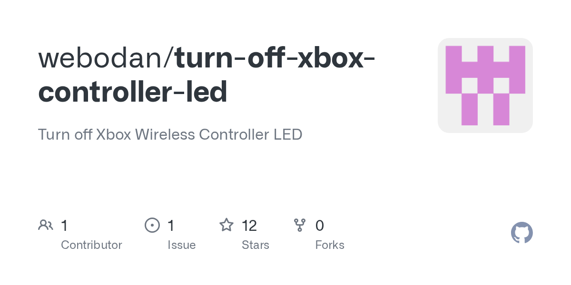Screen dimensions: 571x285
Task: Click the GitHub Octocat logo
Action: [x=522, y=233]
